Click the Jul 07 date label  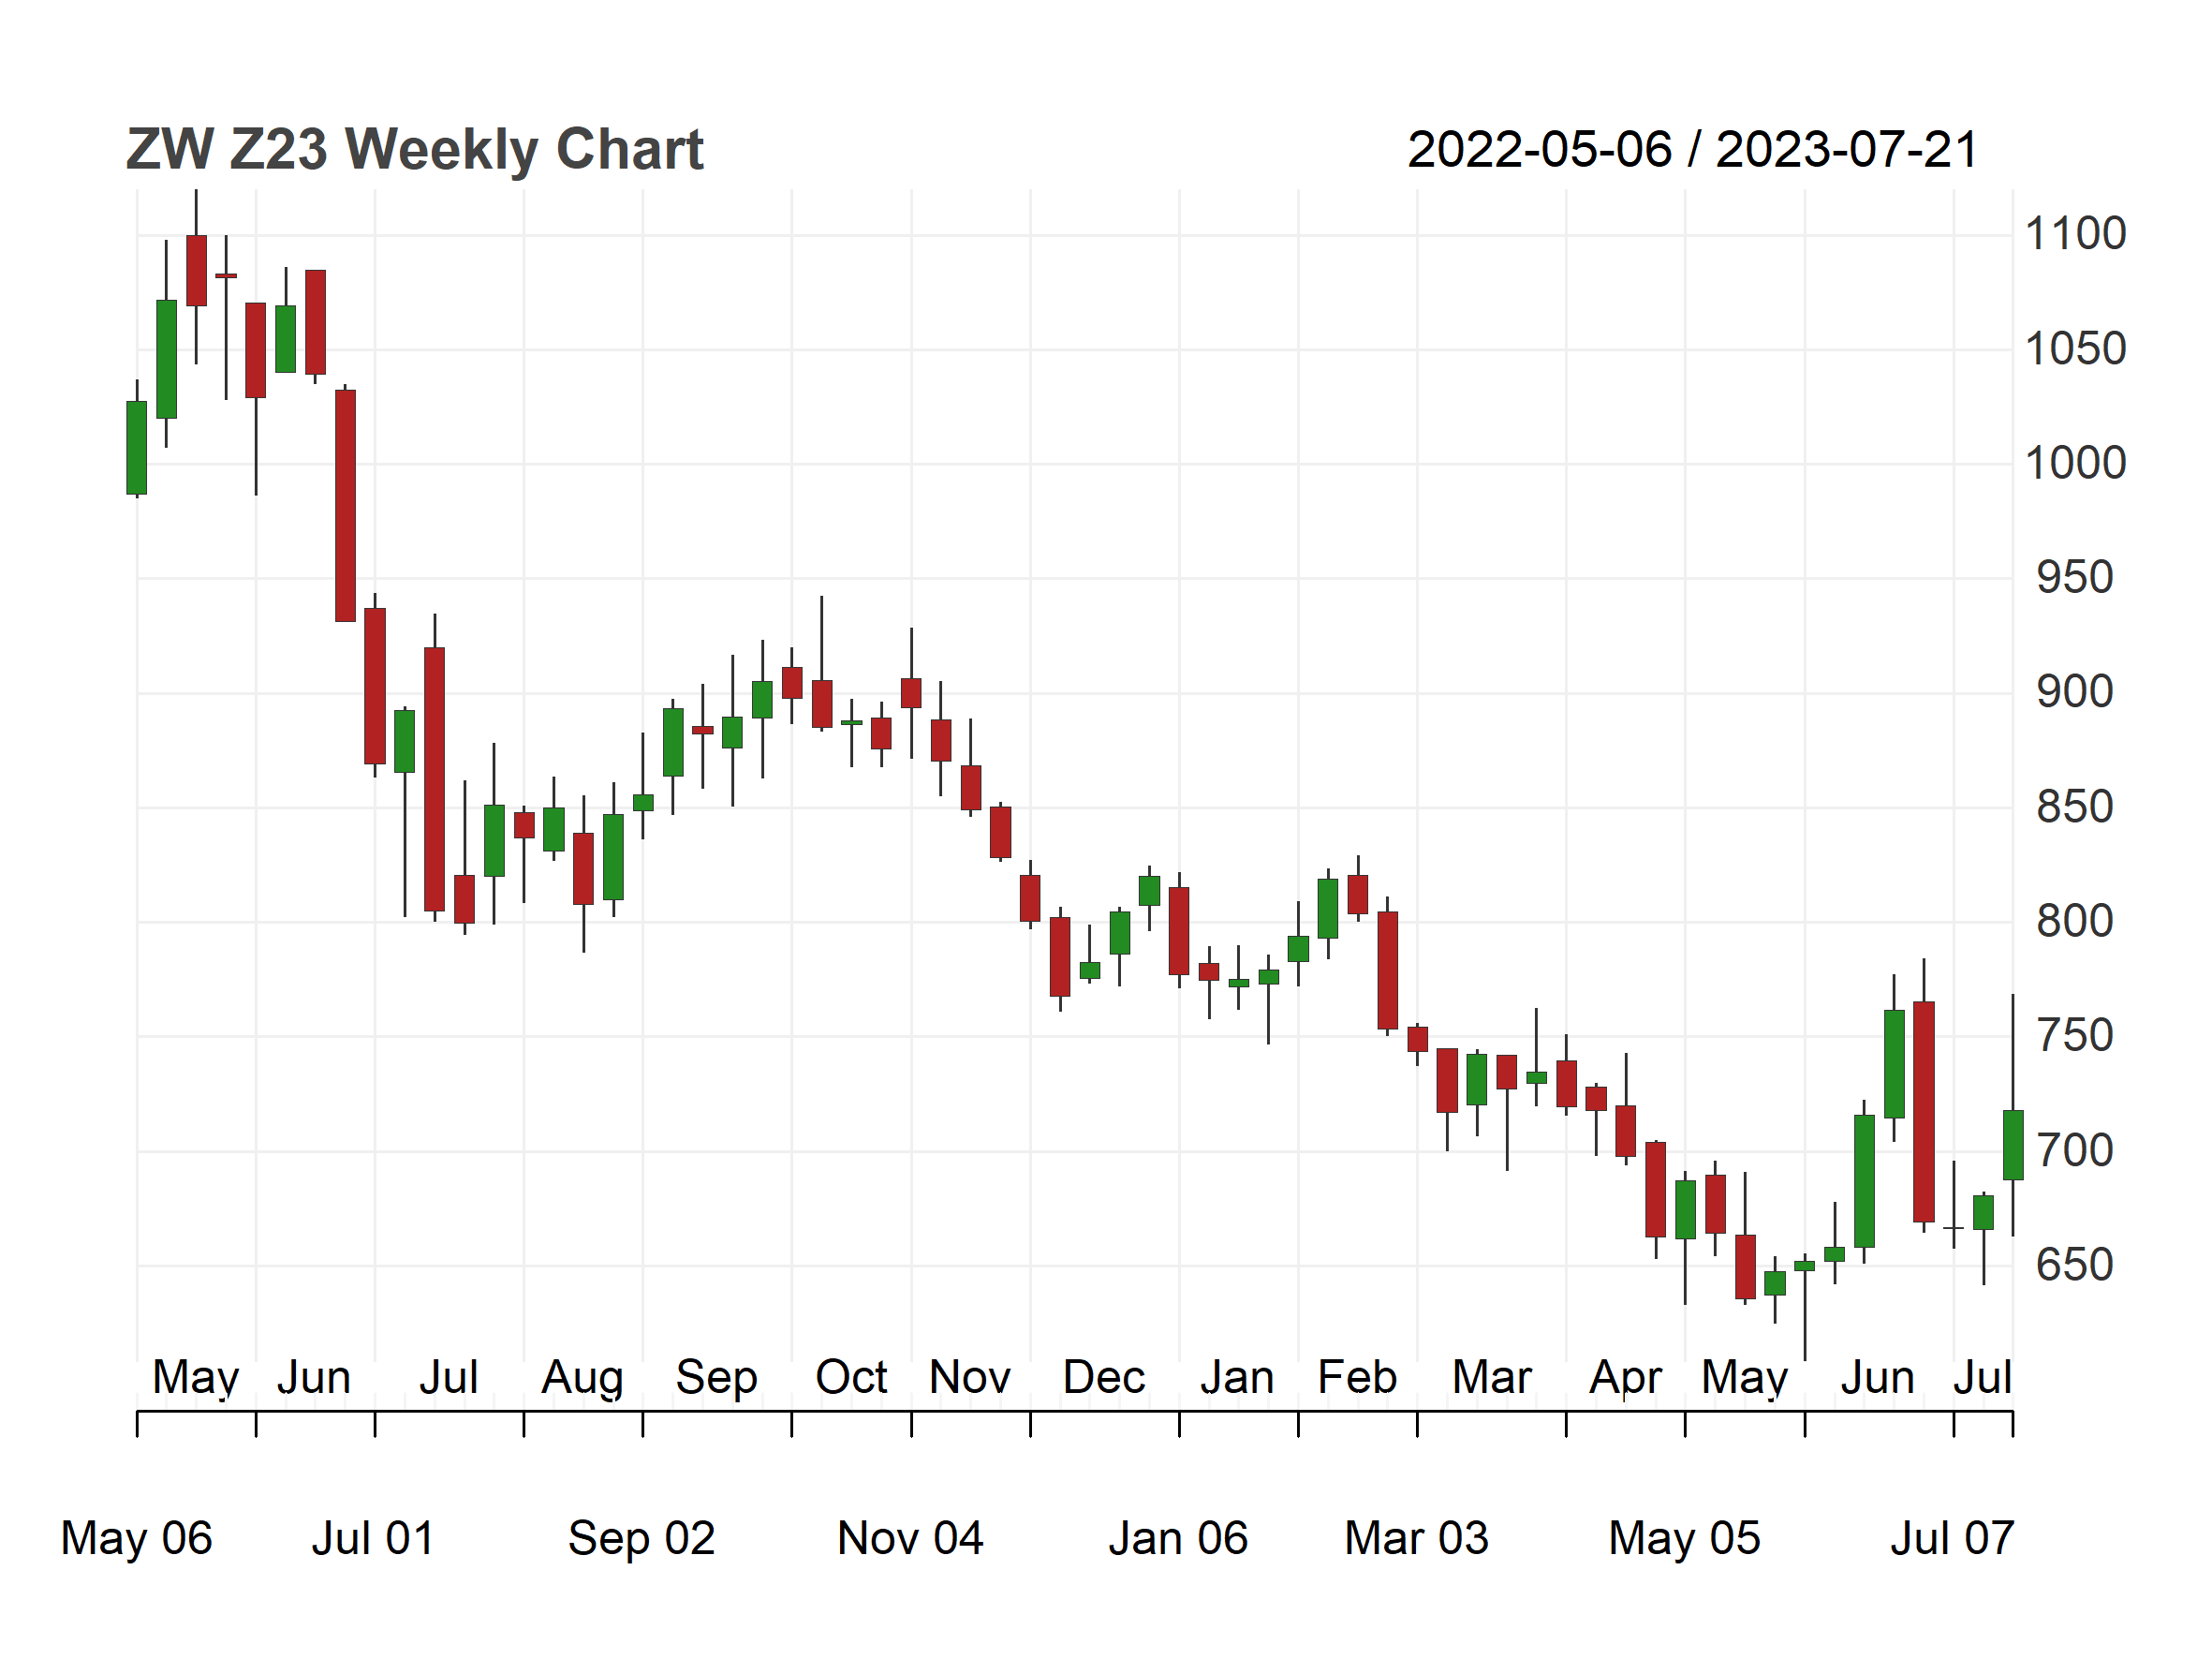click(x=1952, y=1538)
